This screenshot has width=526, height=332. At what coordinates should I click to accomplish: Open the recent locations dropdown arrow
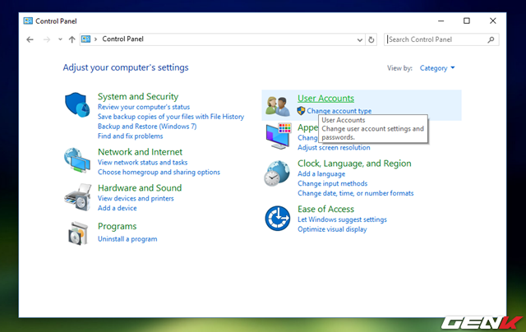click(x=60, y=39)
